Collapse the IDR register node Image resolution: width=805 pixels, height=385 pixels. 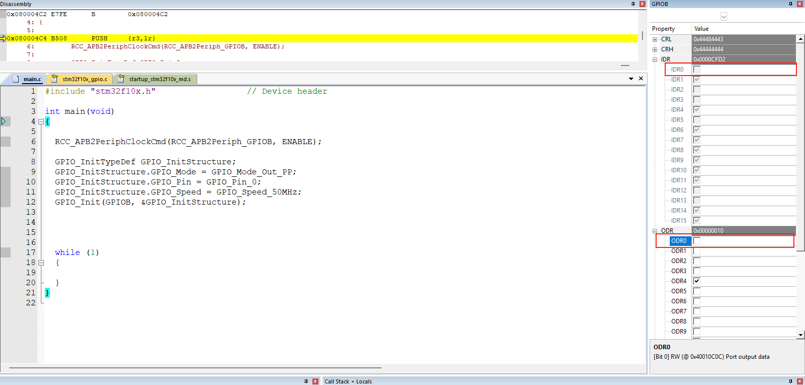tap(655, 59)
